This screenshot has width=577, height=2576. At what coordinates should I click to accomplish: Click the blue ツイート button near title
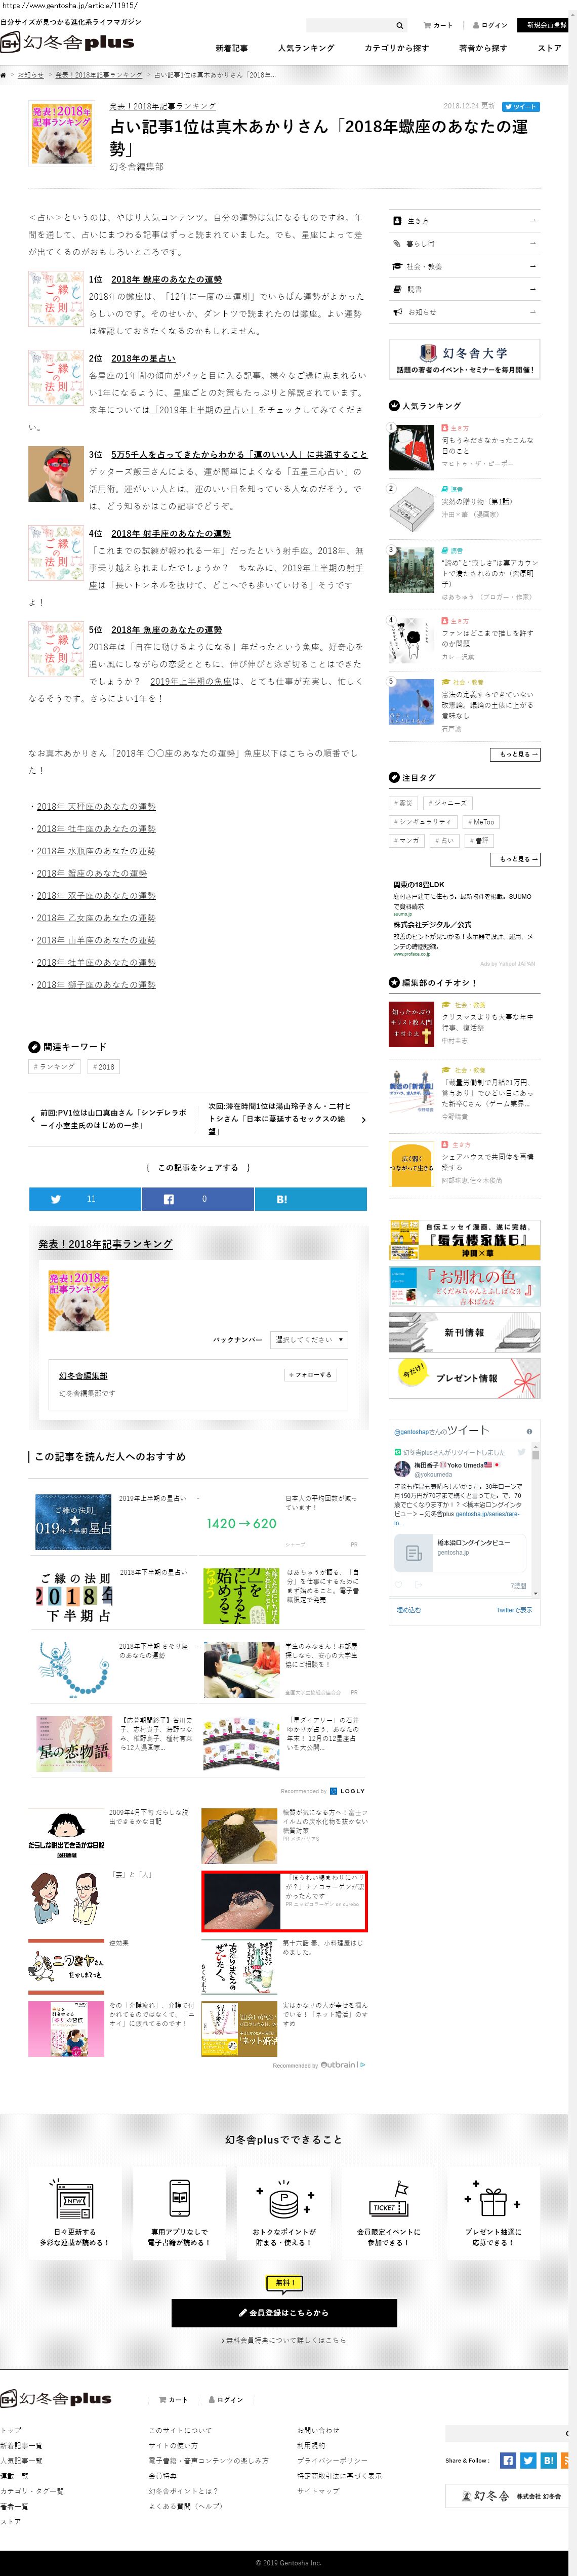click(x=521, y=106)
